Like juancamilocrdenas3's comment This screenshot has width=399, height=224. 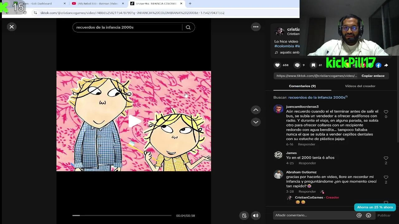[386, 112]
